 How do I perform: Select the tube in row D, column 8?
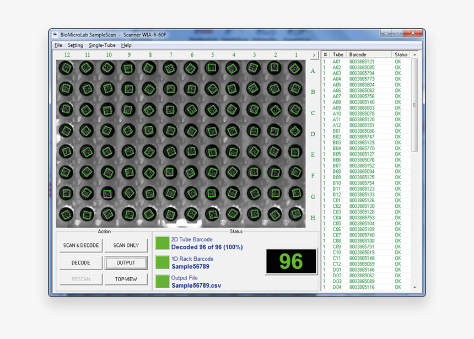pyautogui.click(x=149, y=131)
